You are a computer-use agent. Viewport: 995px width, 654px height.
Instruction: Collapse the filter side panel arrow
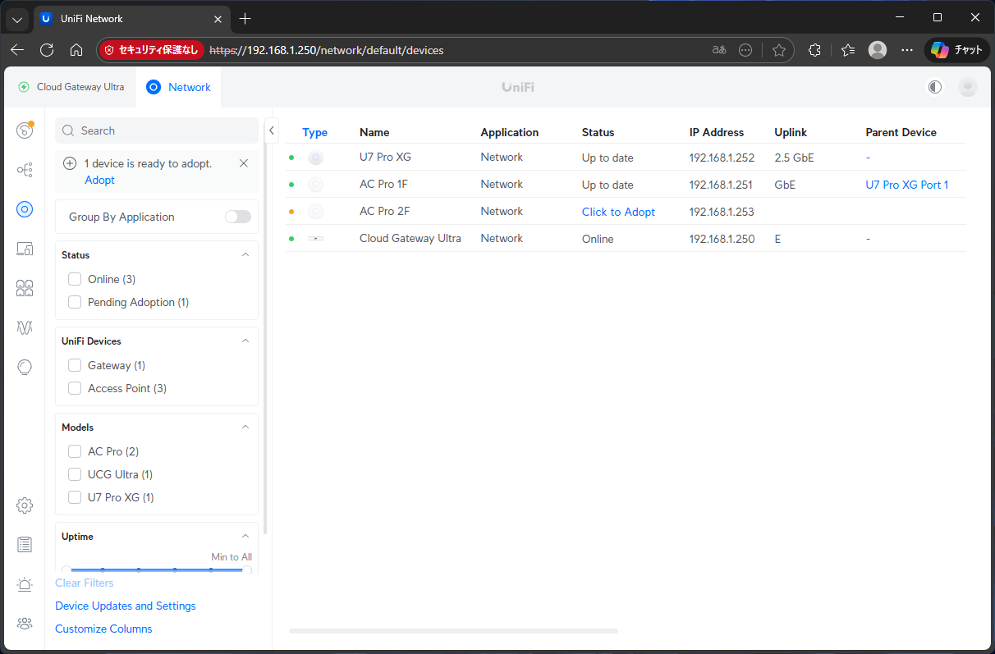tap(272, 130)
